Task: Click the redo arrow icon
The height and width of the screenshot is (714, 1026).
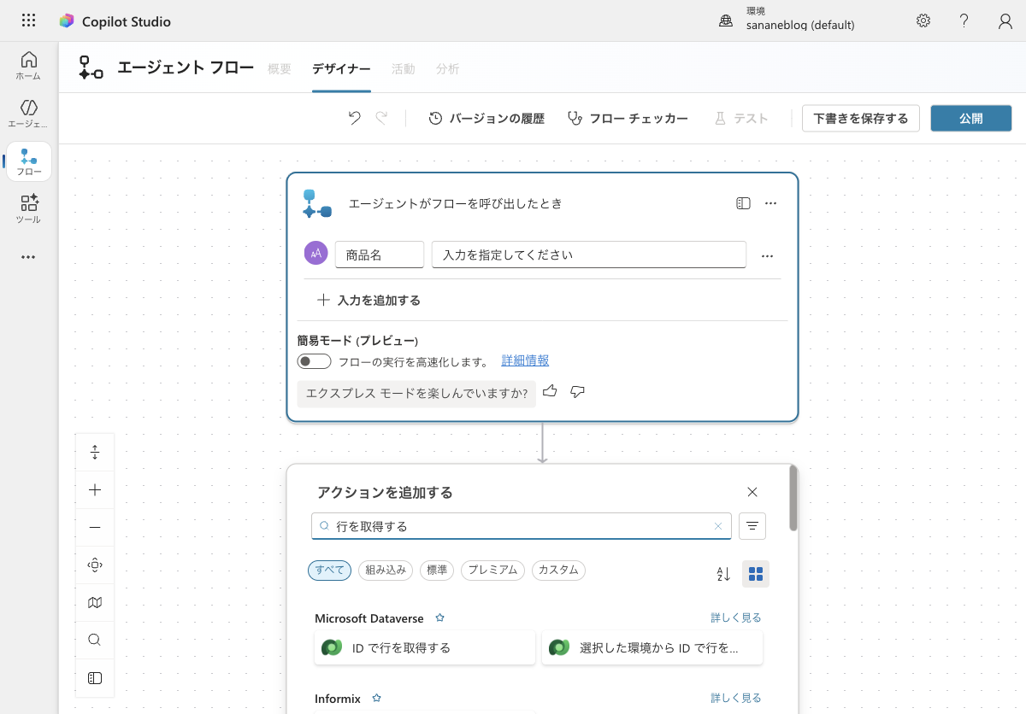Action: 381,119
